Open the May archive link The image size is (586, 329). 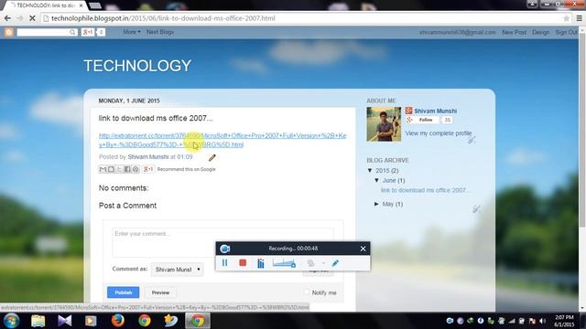coord(388,204)
